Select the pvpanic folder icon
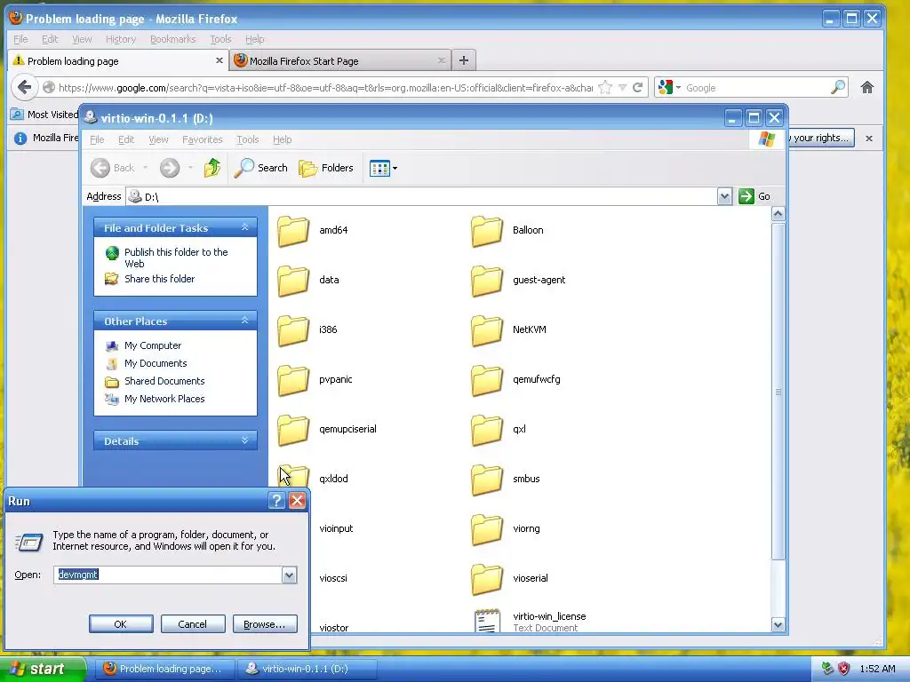This screenshot has height=682, width=910. click(293, 380)
